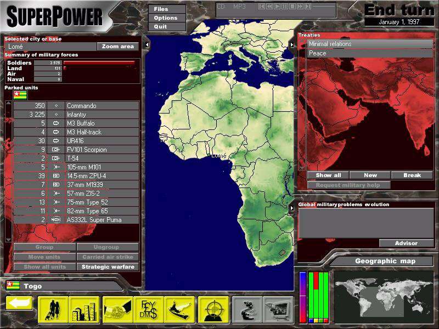The height and width of the screenshot is (329, 439).
Task: Fast-forward the music track
Action: click(300, 6)
